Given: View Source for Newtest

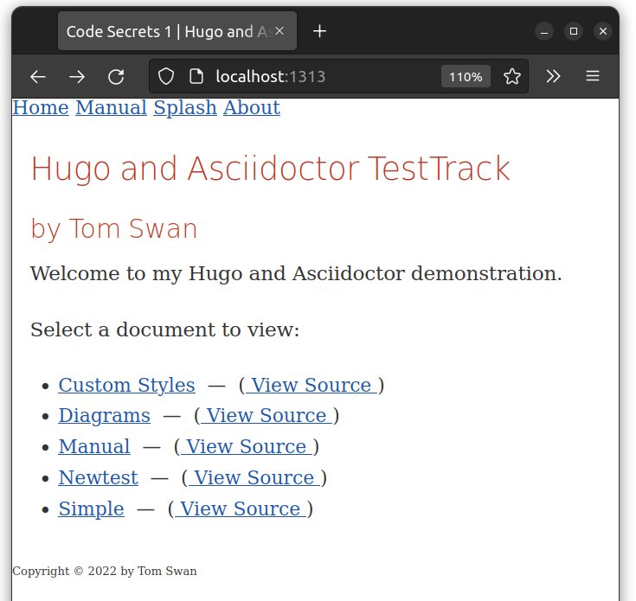Looking at the screenshot, I should (x=254, y=478).
